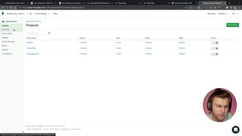242x136 pixels.
Task: Open the Status footer link
Action: pos(46,129)
